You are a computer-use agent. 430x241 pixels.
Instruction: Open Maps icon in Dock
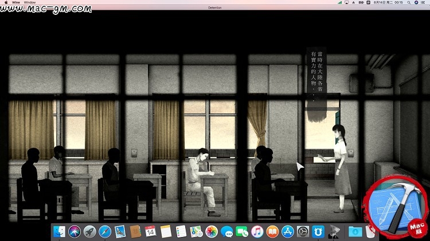(196, 232)
